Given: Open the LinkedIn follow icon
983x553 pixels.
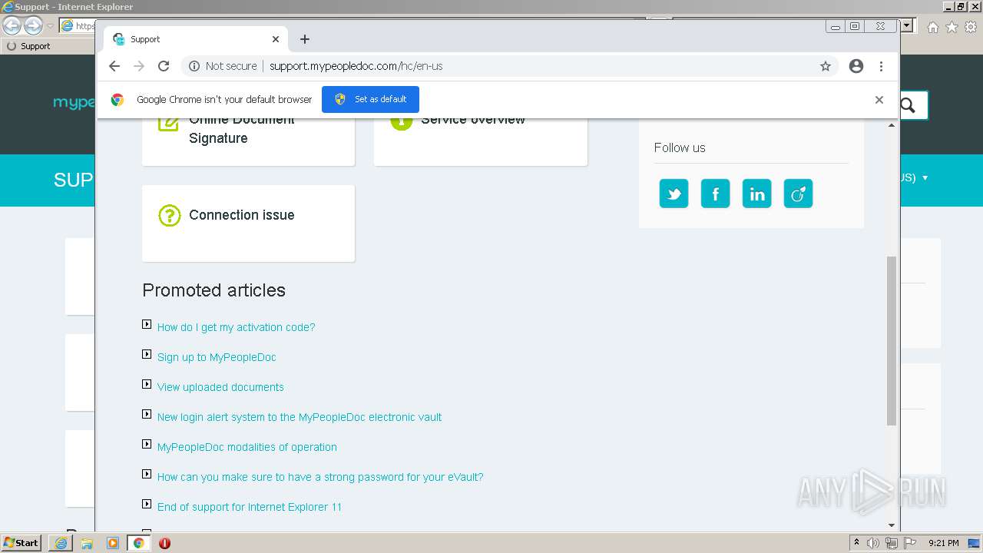Looking at the screenshot, I should [756, 194].
